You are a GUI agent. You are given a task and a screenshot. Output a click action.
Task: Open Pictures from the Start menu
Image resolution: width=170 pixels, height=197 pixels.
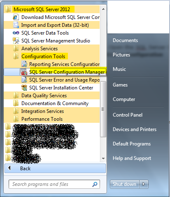click(x=121, y=55)
